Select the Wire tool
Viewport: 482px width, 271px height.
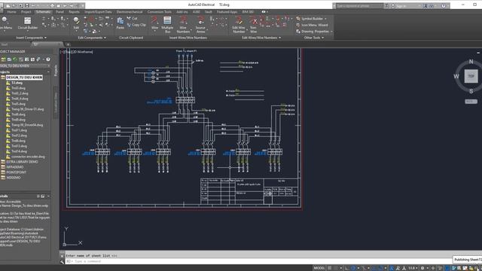click(154, 23)
